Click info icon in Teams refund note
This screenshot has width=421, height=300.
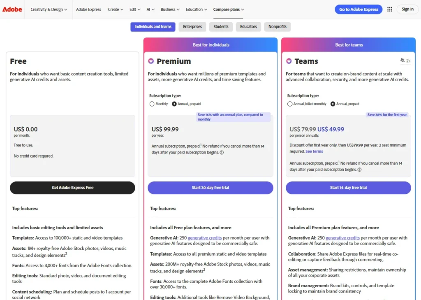[x=359, y=170]
